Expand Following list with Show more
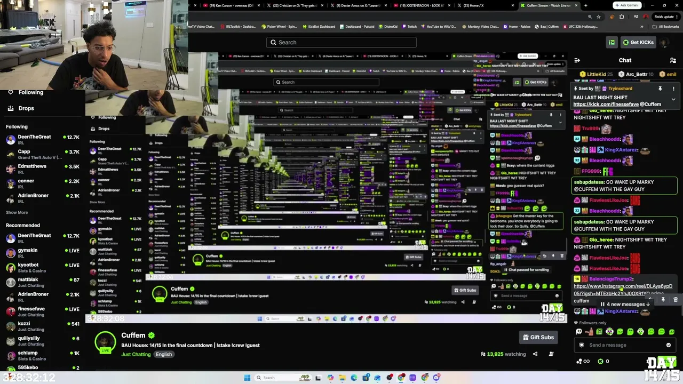This screenshot has width=683, height=384. click(x=17, y=212)
